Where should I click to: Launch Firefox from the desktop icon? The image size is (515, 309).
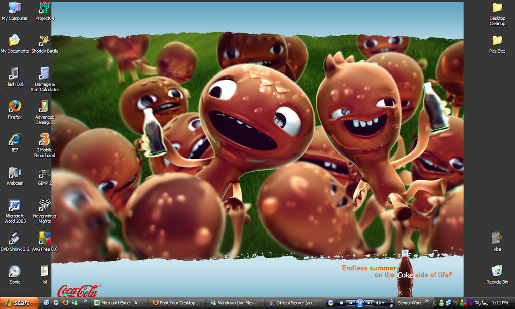[15, 110]
